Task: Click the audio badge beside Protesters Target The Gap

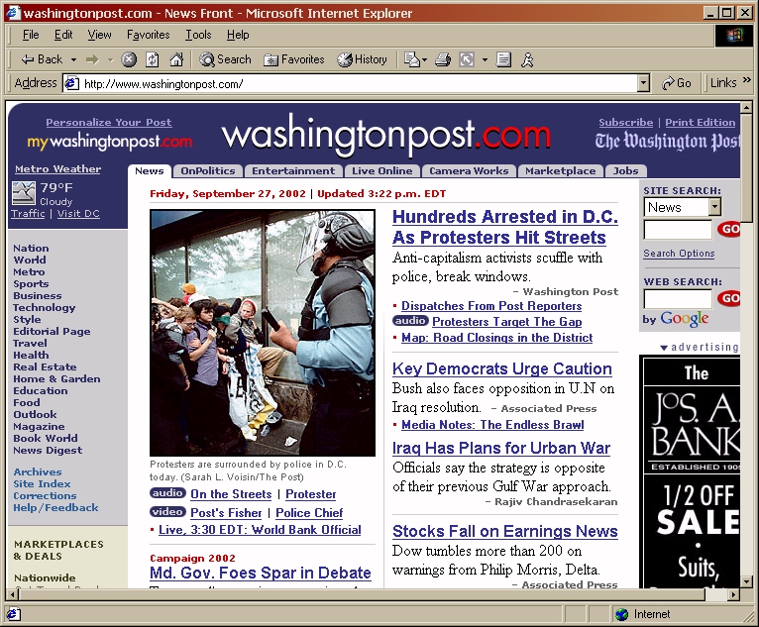Action: pos(410,321)
